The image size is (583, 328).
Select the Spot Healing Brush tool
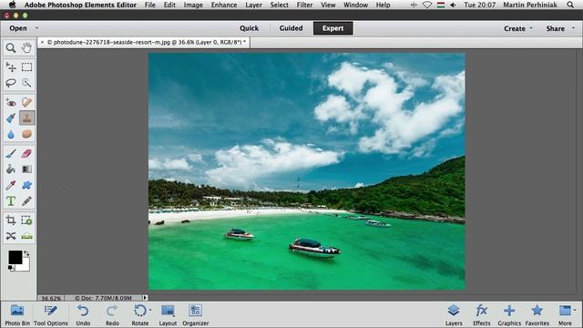26,102
